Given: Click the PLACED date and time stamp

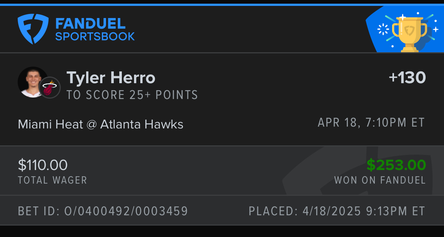Looking at the screenshot, I should [x=337, y=211].
